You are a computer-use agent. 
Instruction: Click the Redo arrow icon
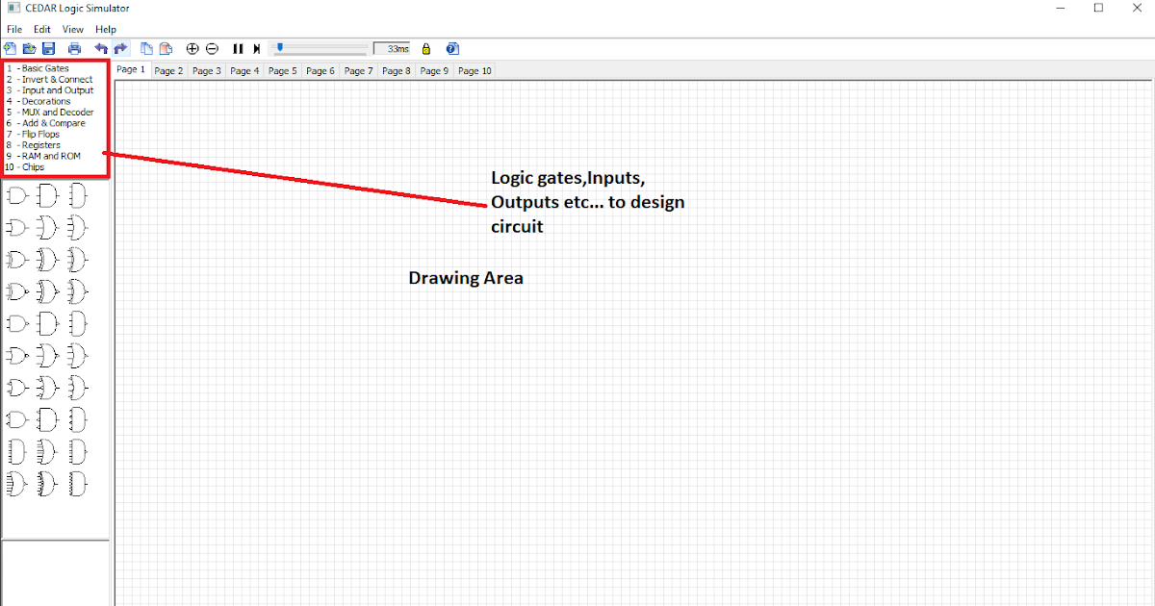(x=119, y=48)
